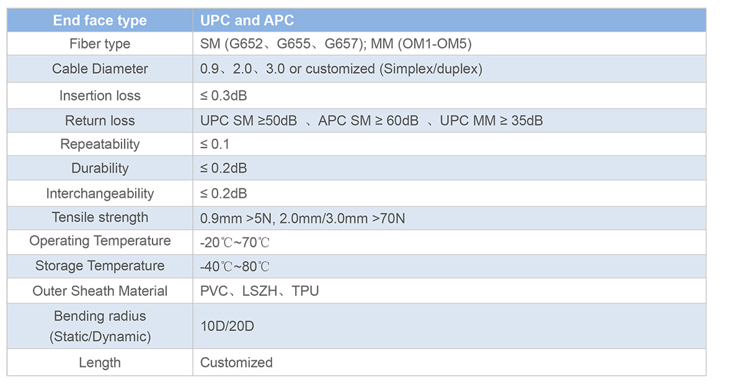Click the 'Interchangeability' label
Viewport: 744px width, 385px height.
pos(100,193)
